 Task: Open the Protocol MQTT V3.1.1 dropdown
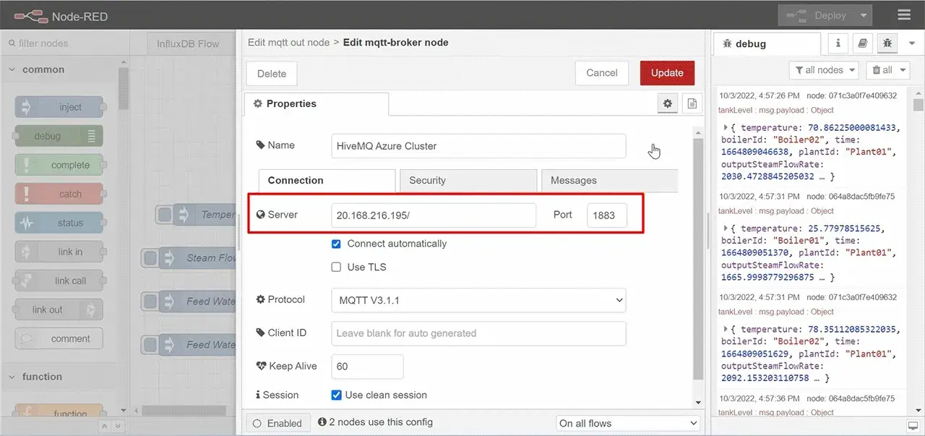tap(478, 299)
